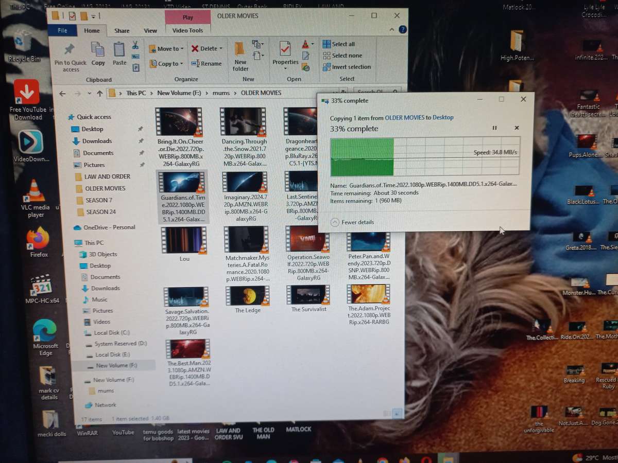This screenshot has width=618, height=463.
Task: Select The Ledge movie thumbnail
Action: (247, 295)
